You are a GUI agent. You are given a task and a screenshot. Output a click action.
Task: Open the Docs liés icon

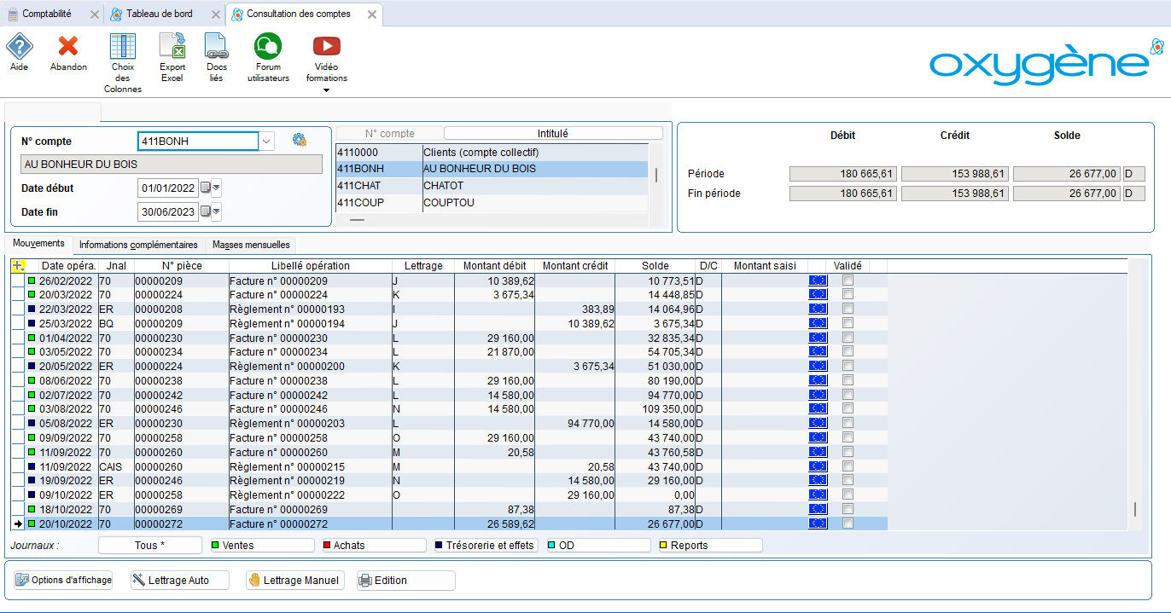[217, 47]
